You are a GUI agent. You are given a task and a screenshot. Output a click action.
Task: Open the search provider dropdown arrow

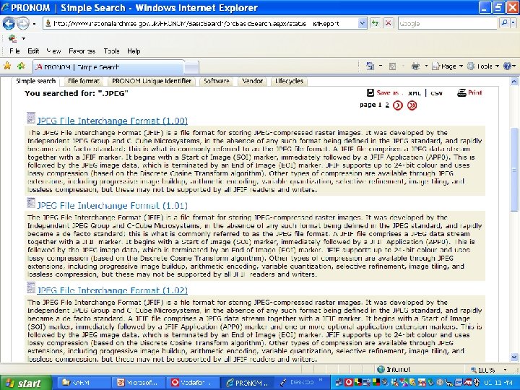click(x=513, y=23)
